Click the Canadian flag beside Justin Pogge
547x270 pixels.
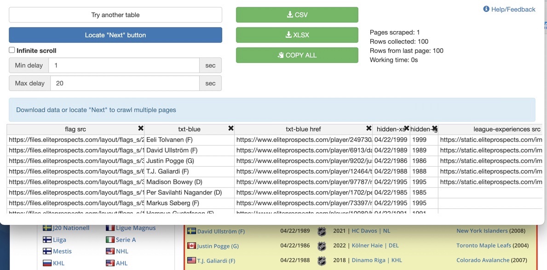click(191, 245)
